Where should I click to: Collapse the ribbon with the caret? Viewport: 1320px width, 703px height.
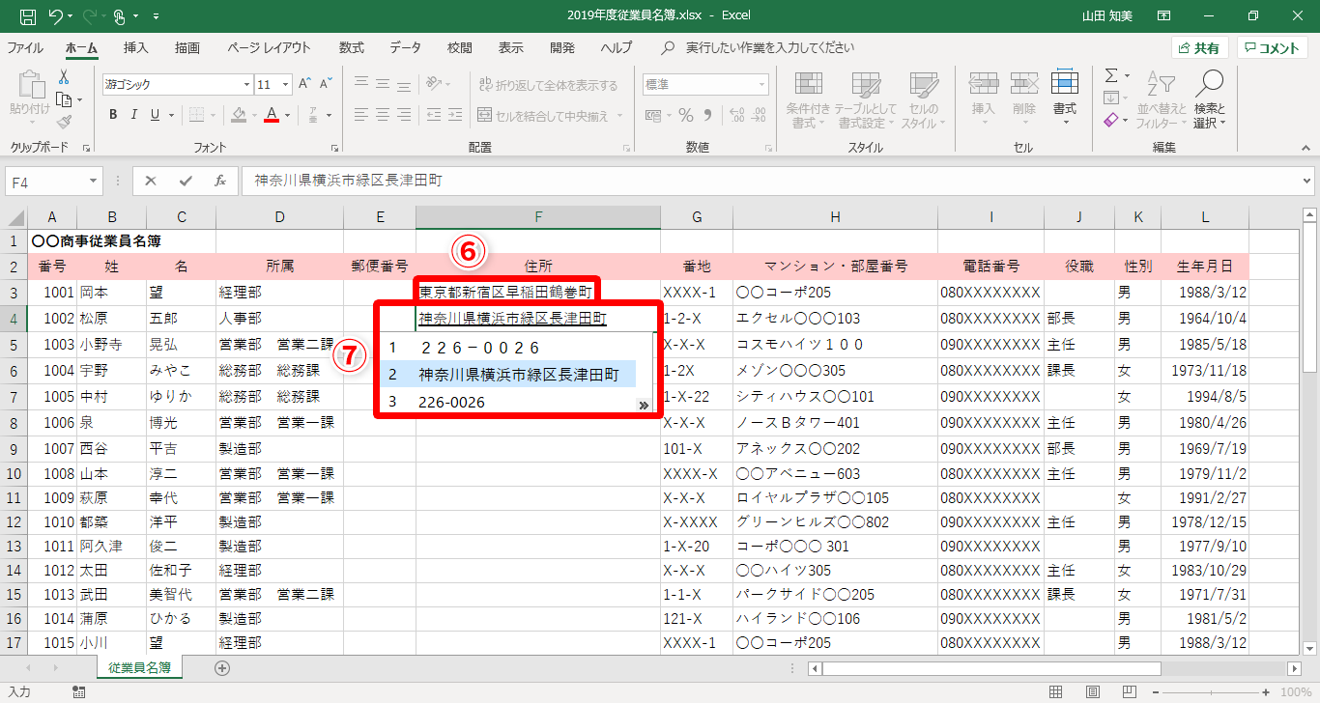pyautogui.click(x=1304, y=148)
